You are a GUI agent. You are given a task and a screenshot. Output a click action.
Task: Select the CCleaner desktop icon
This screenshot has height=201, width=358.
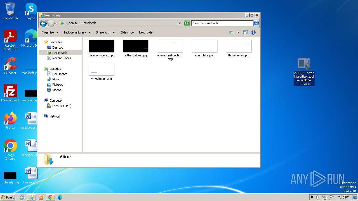coord(10,66)
